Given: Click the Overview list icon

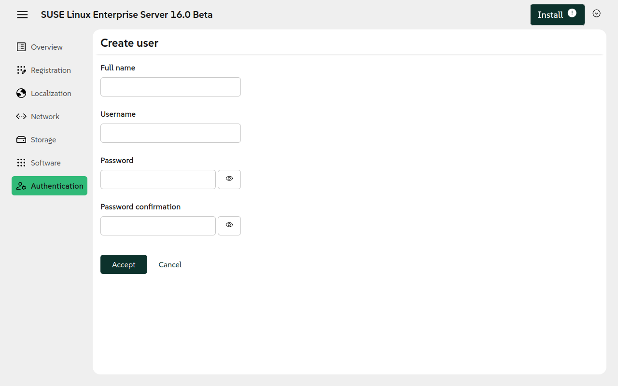Looking at the screenshot, I should tap(21, 47).
